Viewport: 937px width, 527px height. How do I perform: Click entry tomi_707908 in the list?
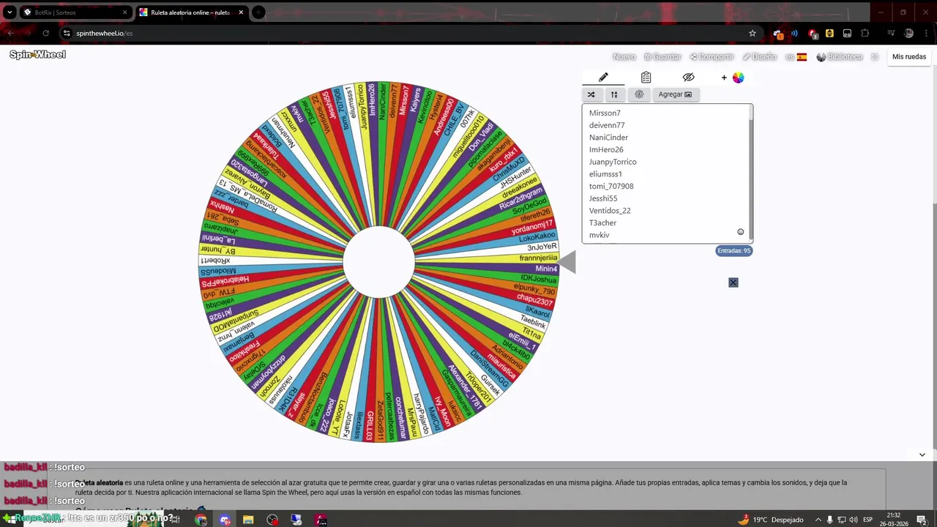click(611, 187)
